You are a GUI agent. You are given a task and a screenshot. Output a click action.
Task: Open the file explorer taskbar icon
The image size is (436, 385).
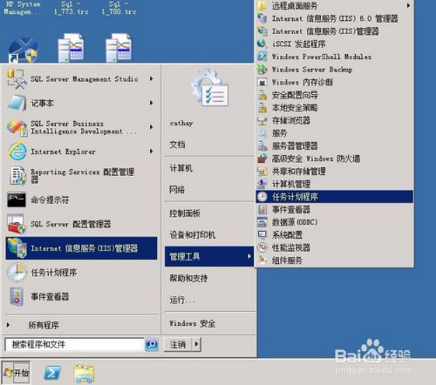(x=84, y=373)
